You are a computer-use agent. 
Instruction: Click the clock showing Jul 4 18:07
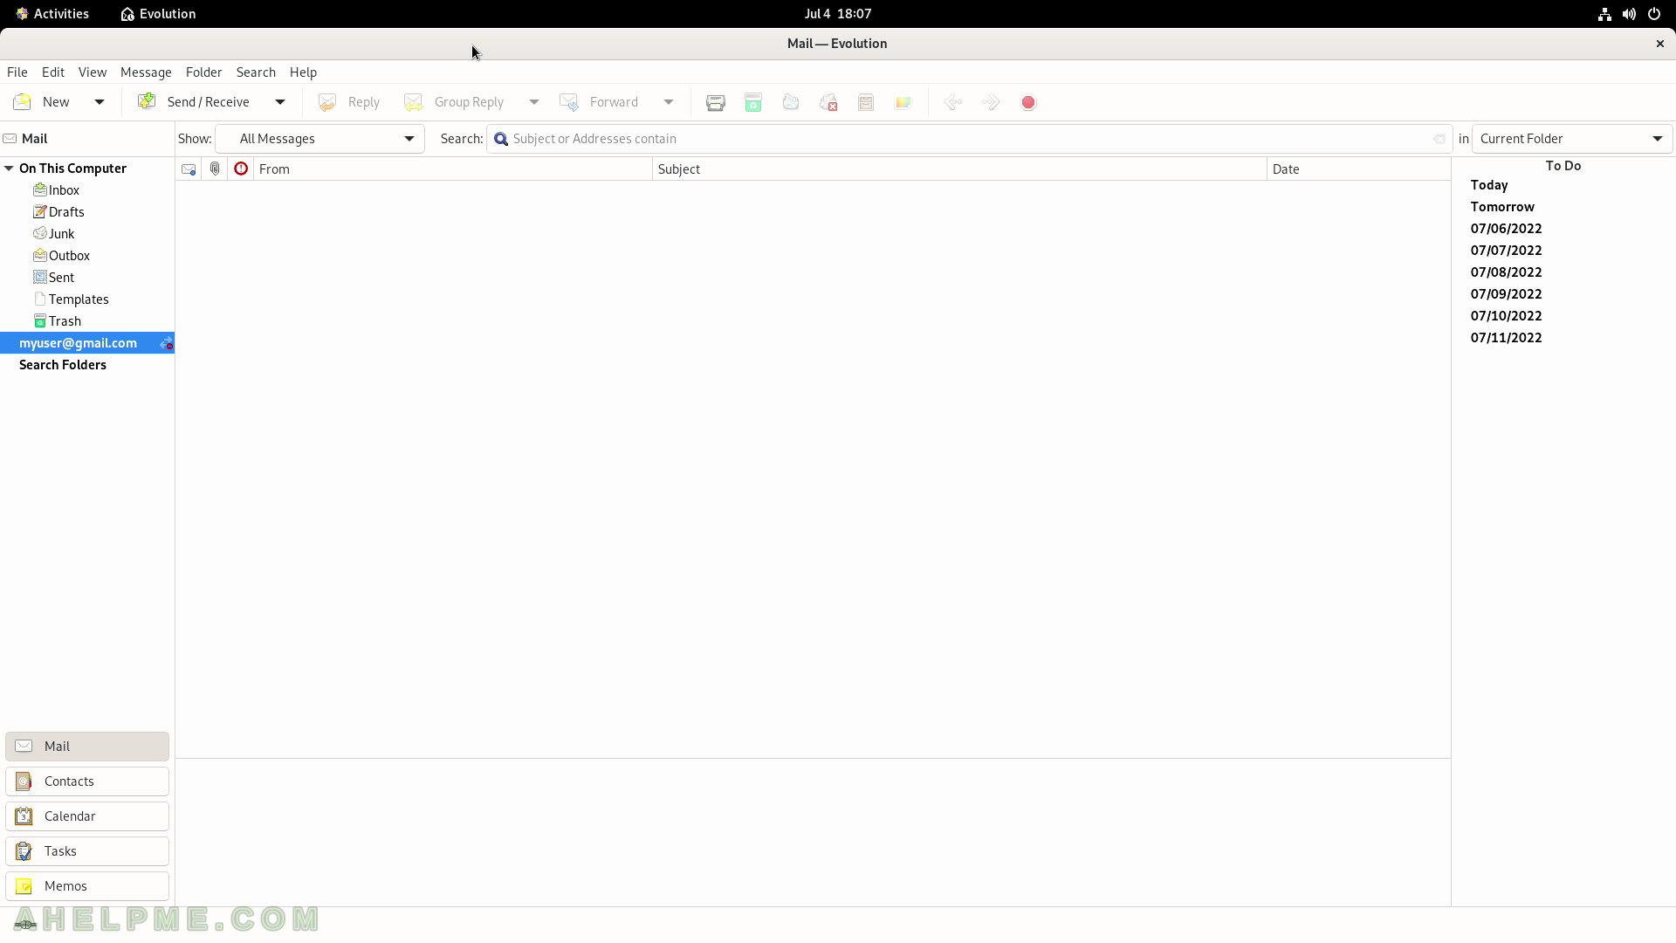point(838,14)
